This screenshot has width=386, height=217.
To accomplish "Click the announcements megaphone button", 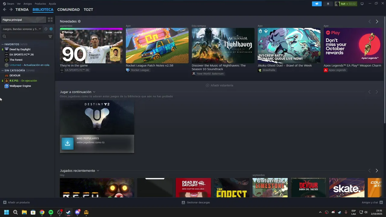I will (317, 4).
